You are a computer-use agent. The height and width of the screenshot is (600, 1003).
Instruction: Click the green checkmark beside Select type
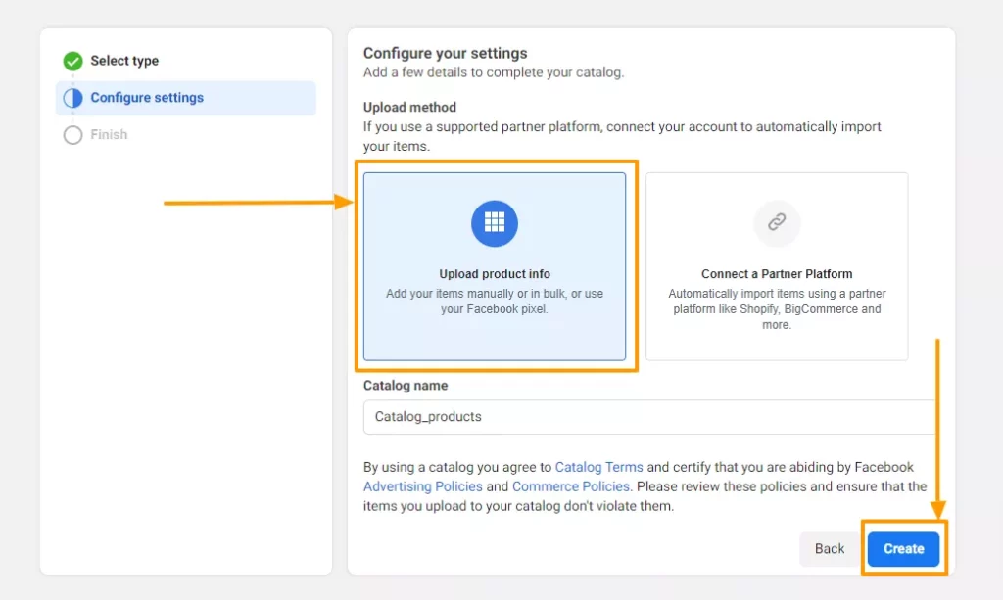click(72, 61)
